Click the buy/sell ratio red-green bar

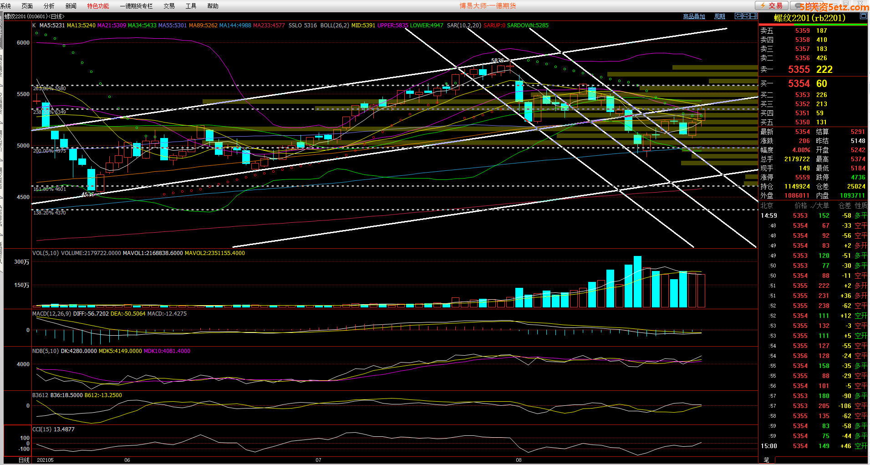point(813,25)
